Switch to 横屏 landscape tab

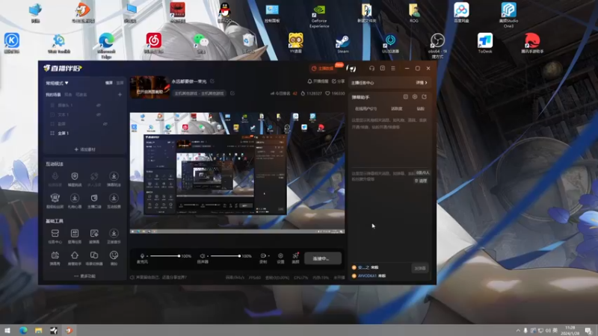tap(109, 83)
